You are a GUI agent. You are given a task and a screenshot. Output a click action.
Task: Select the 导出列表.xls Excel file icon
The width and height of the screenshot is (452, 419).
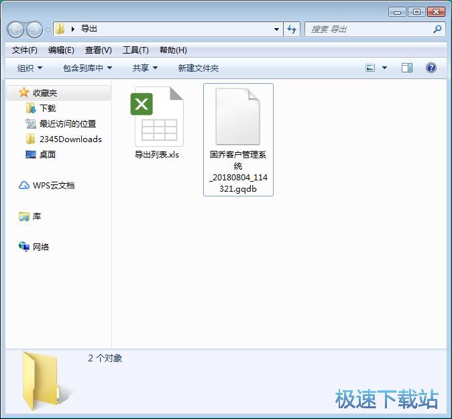click(x=157, y=117)
